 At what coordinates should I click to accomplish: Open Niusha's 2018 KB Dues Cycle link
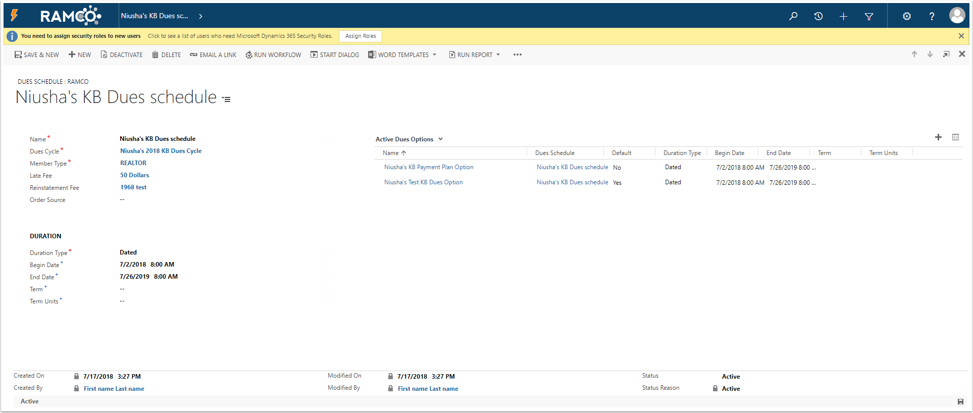tap(161, 151)
